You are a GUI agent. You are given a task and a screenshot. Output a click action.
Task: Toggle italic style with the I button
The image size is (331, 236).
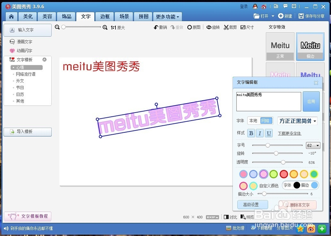point(260,133)
